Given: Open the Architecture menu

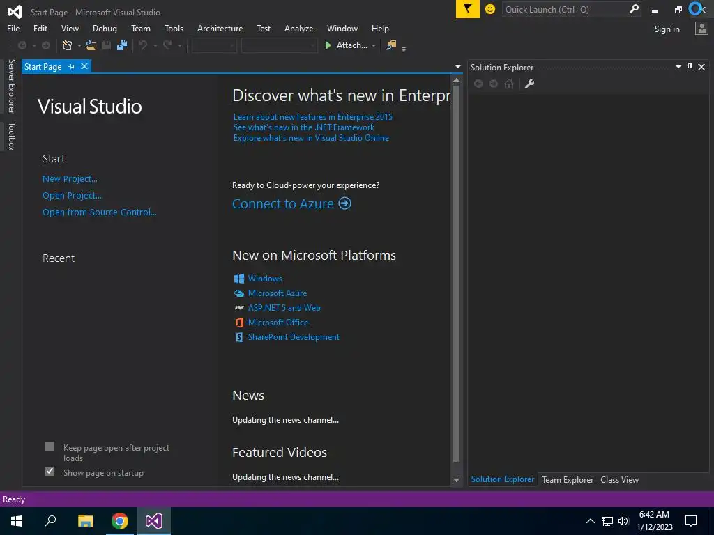Looking at the screenshot, I should pyautogui.click(x=220, y=28).
